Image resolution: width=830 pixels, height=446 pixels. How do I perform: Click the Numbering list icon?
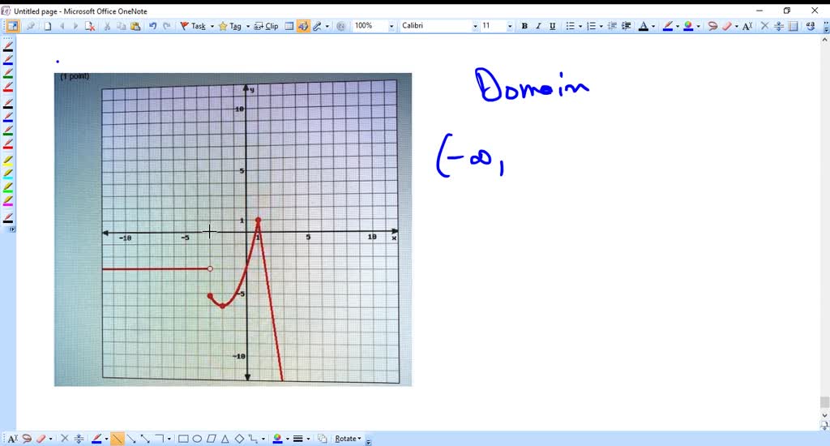pos(591,26)
